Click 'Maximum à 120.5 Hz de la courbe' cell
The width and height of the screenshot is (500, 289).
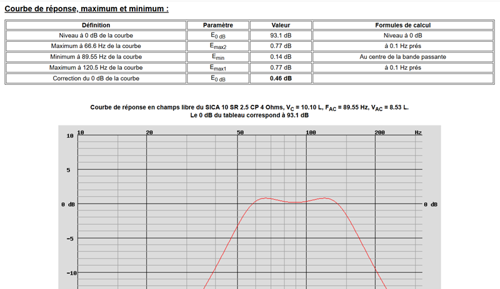(x=96, y=67)
